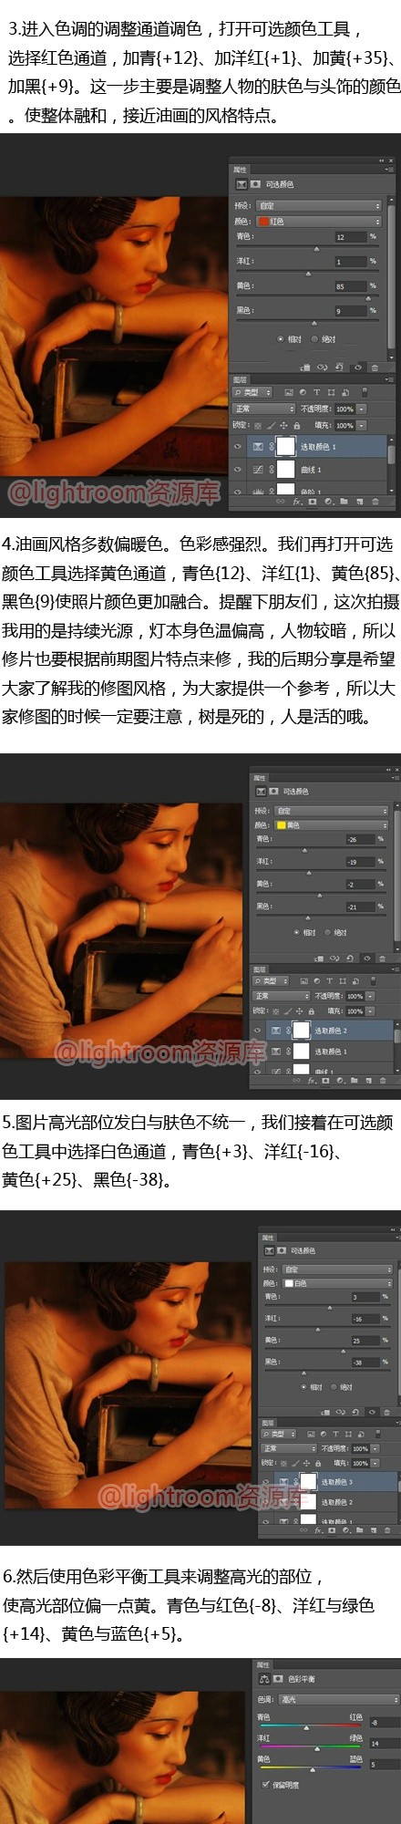
Task: Switch to the 图层 tab above the 曲线 1 list
Action: pos(240,379)
